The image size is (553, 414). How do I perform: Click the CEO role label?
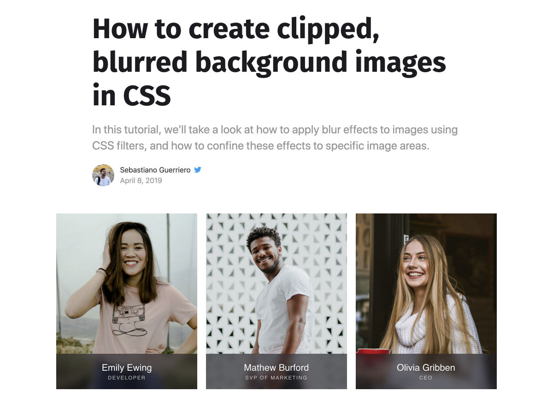426,378
